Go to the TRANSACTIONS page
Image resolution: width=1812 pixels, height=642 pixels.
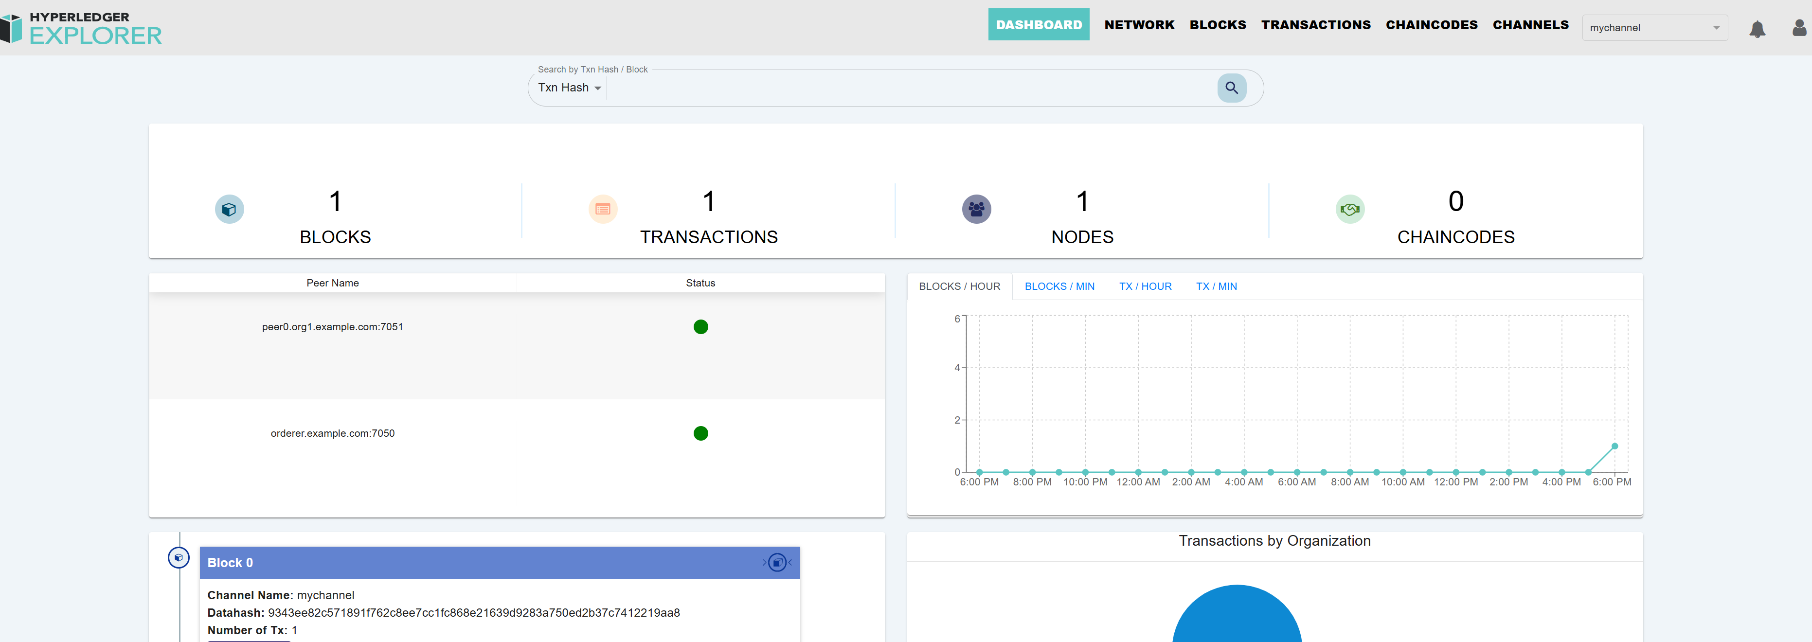pos(1315,25)
